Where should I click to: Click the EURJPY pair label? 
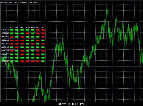5,54
